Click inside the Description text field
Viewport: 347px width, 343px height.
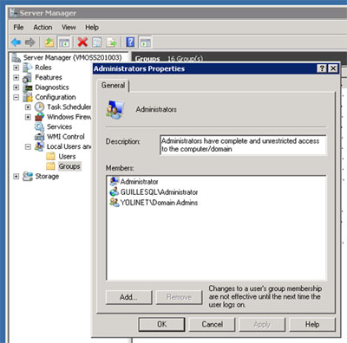point(243,145)
